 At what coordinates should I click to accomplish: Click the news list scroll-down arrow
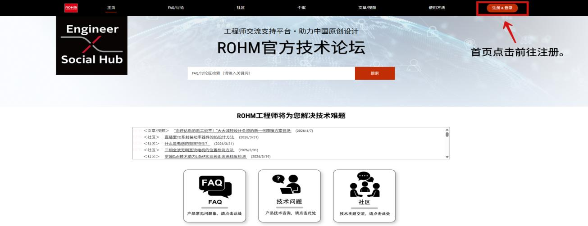(447, 157)
